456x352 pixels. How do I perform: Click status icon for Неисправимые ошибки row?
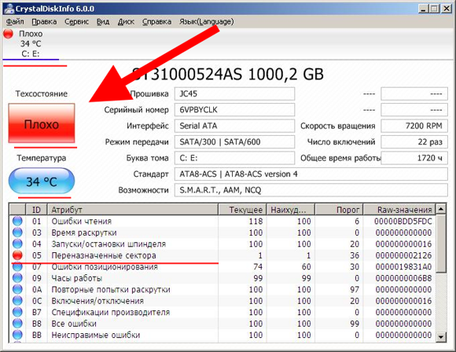point(17,335)
